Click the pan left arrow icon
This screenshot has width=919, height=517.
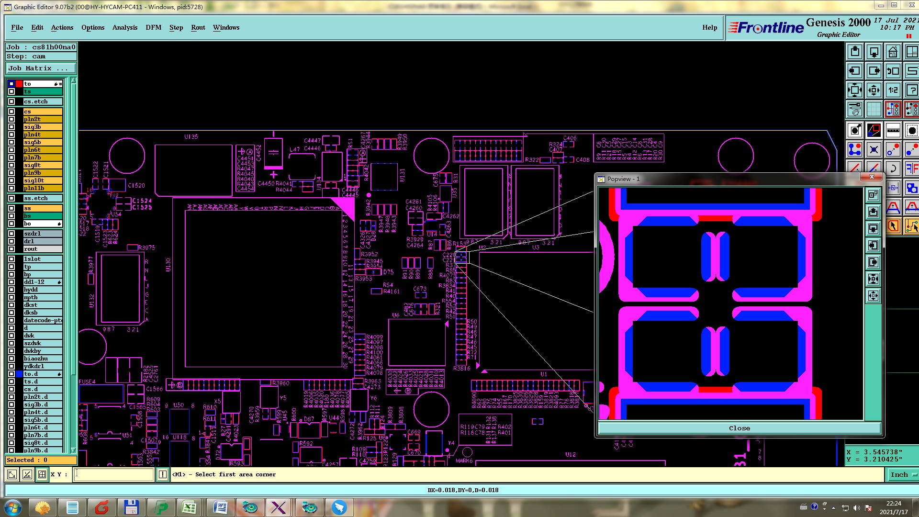(x=854, y=71)
